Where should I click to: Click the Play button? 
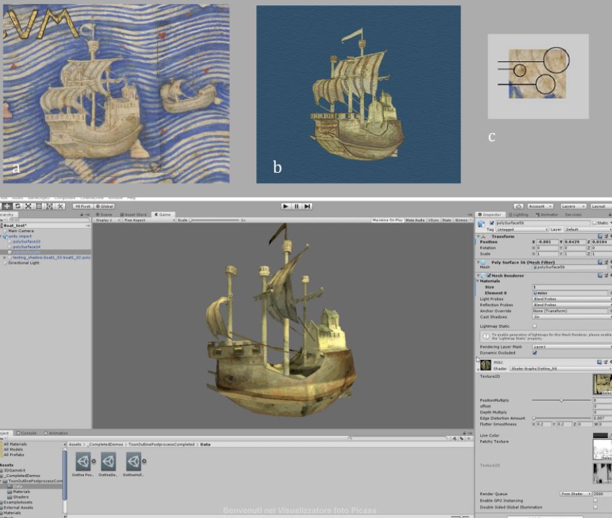coord(286,206)
